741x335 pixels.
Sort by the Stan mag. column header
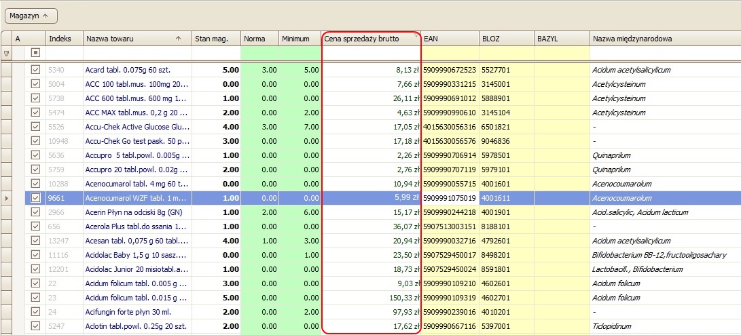click(x=216, y=39)
